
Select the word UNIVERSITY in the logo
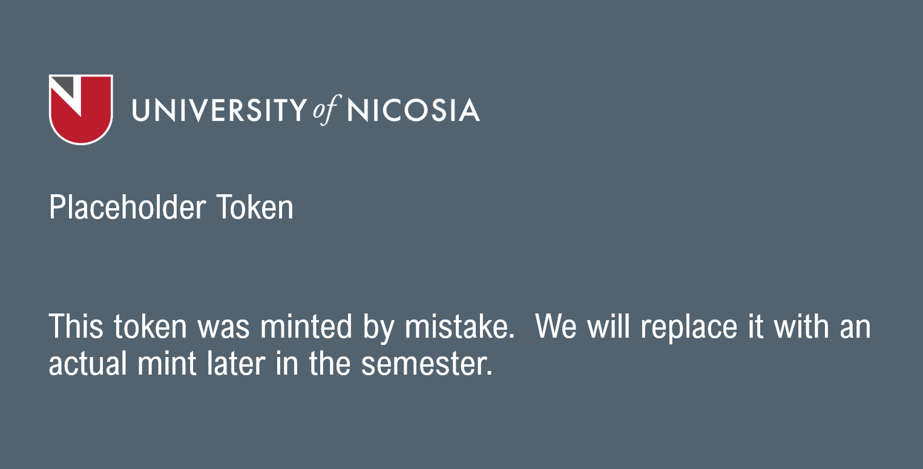click(220, 110)
